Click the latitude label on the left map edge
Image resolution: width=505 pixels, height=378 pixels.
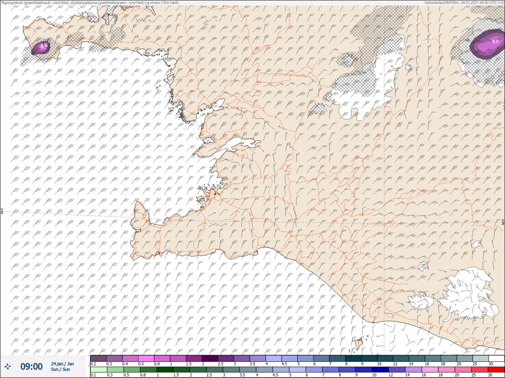[2, 211]
